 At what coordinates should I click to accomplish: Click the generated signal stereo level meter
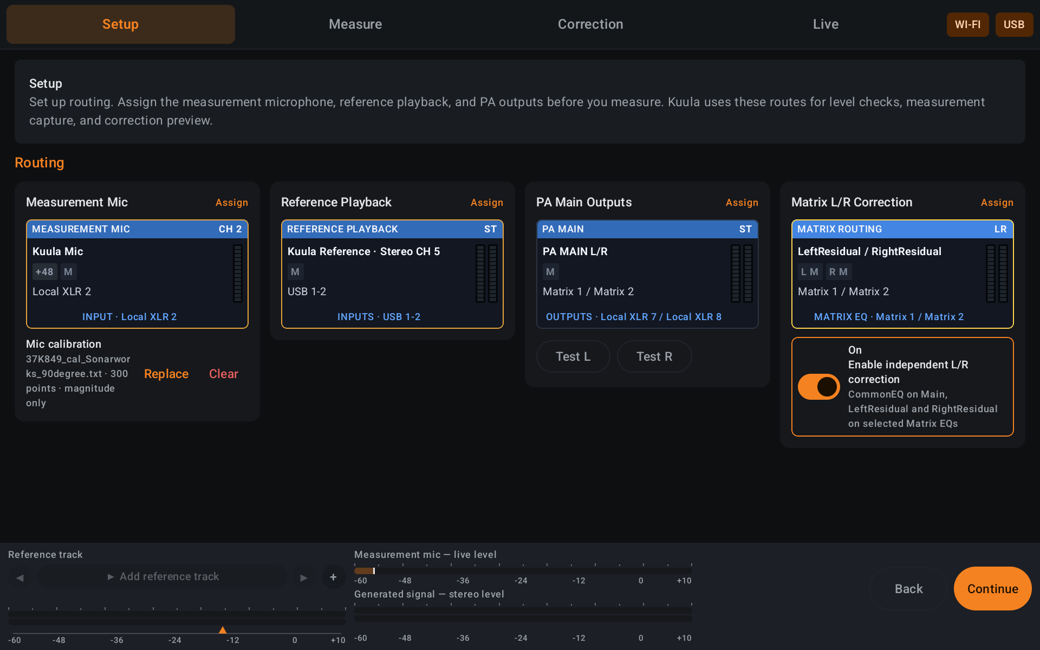523,614
